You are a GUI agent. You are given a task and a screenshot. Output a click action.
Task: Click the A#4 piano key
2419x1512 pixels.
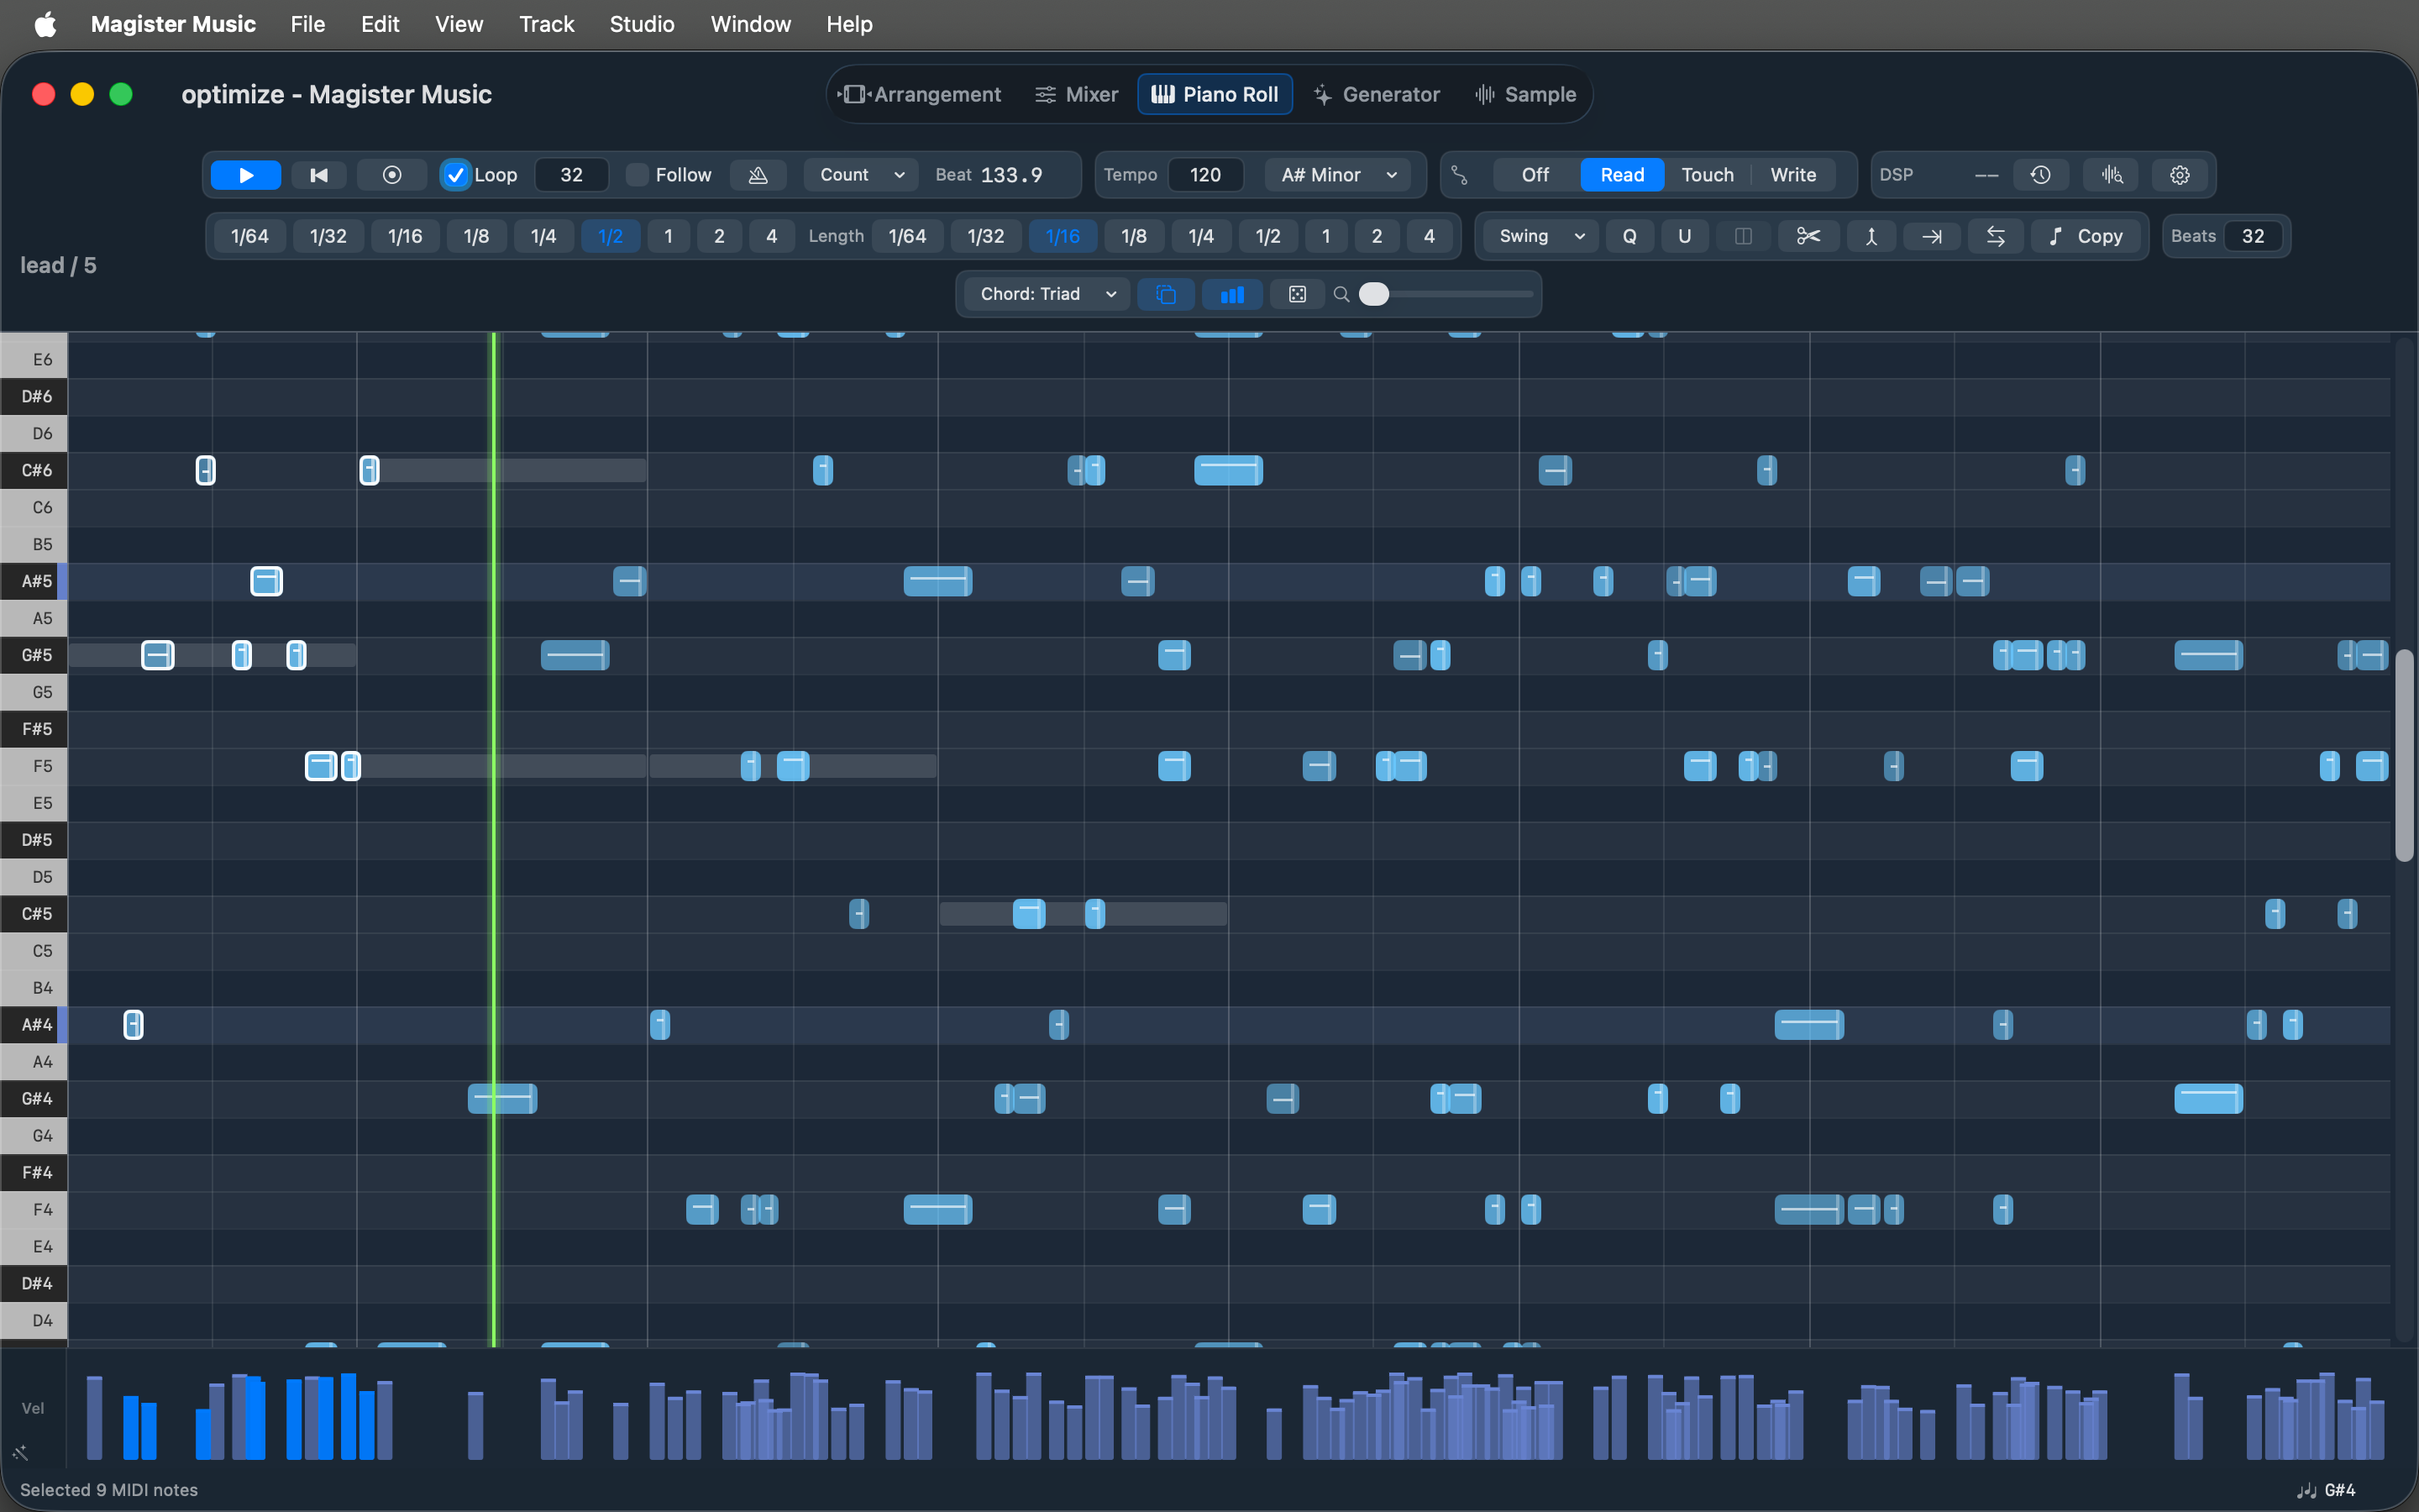[x=34, y=1025]
